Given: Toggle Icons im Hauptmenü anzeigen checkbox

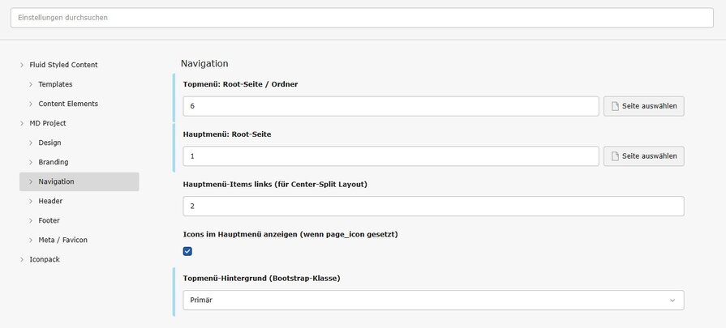Looking at the screenshot, I should (x=187, y=251).
